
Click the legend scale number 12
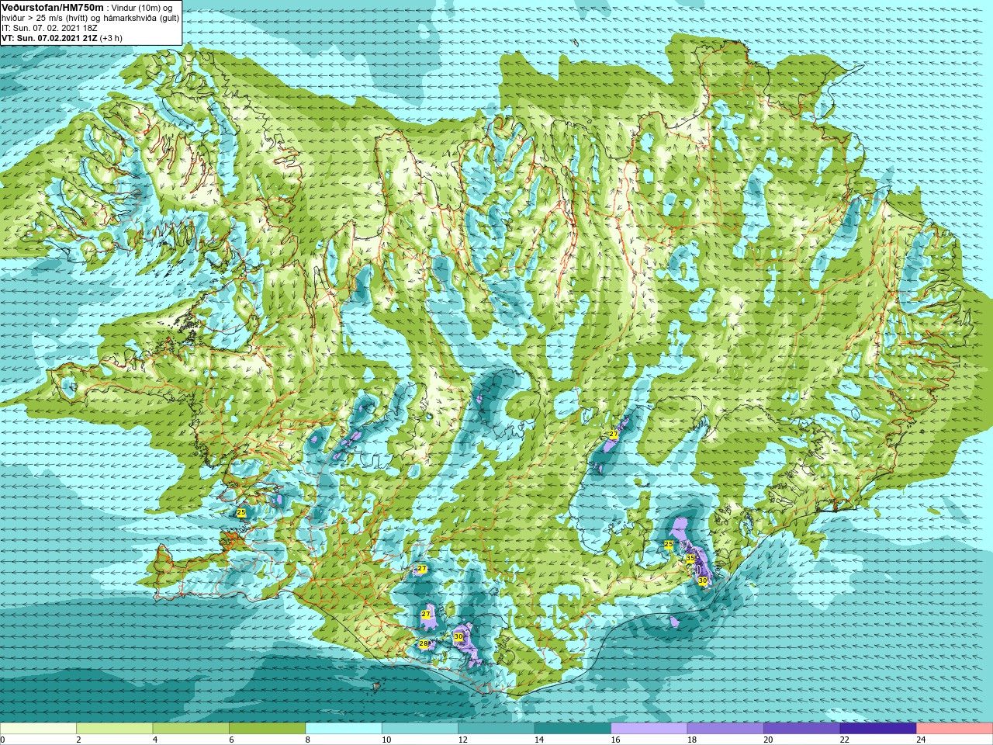(462, 740)
